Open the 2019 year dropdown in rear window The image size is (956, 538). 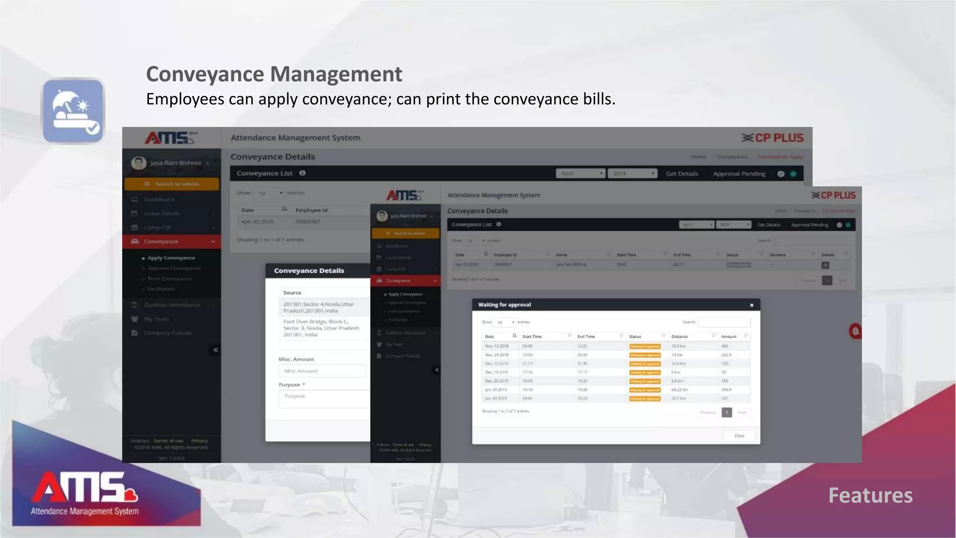coord(633,173)
